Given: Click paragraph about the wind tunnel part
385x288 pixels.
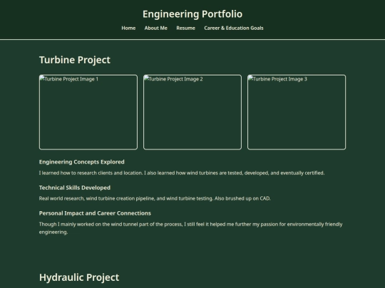Looking at the screenshot, I should click(x=191, y=228).
